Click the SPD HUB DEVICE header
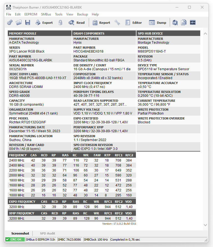213x247 pixels. click(x=168, y=33)
